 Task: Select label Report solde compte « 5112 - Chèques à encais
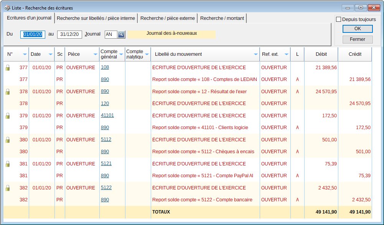click(x=203, y=152)
